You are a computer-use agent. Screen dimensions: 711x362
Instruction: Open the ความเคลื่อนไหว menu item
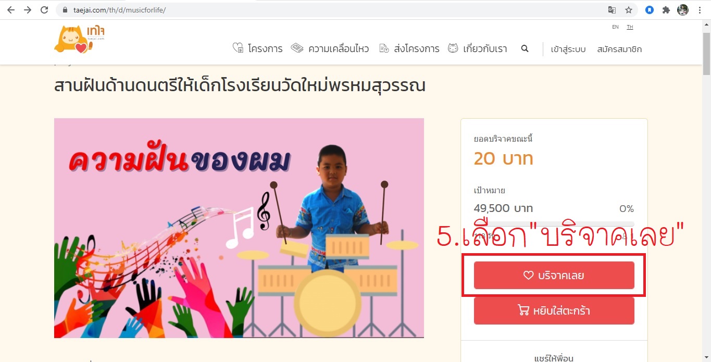point(330,48)
